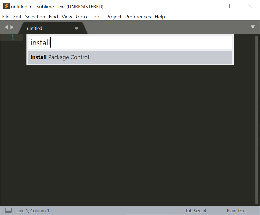This screenshot has height=215, width=260.
Task: Click the vertical scrollbar on the editor
Action: click(257, 120)
